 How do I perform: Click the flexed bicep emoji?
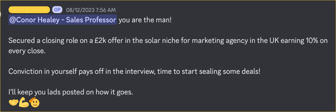pyautogui.click(x=24, y=103)
